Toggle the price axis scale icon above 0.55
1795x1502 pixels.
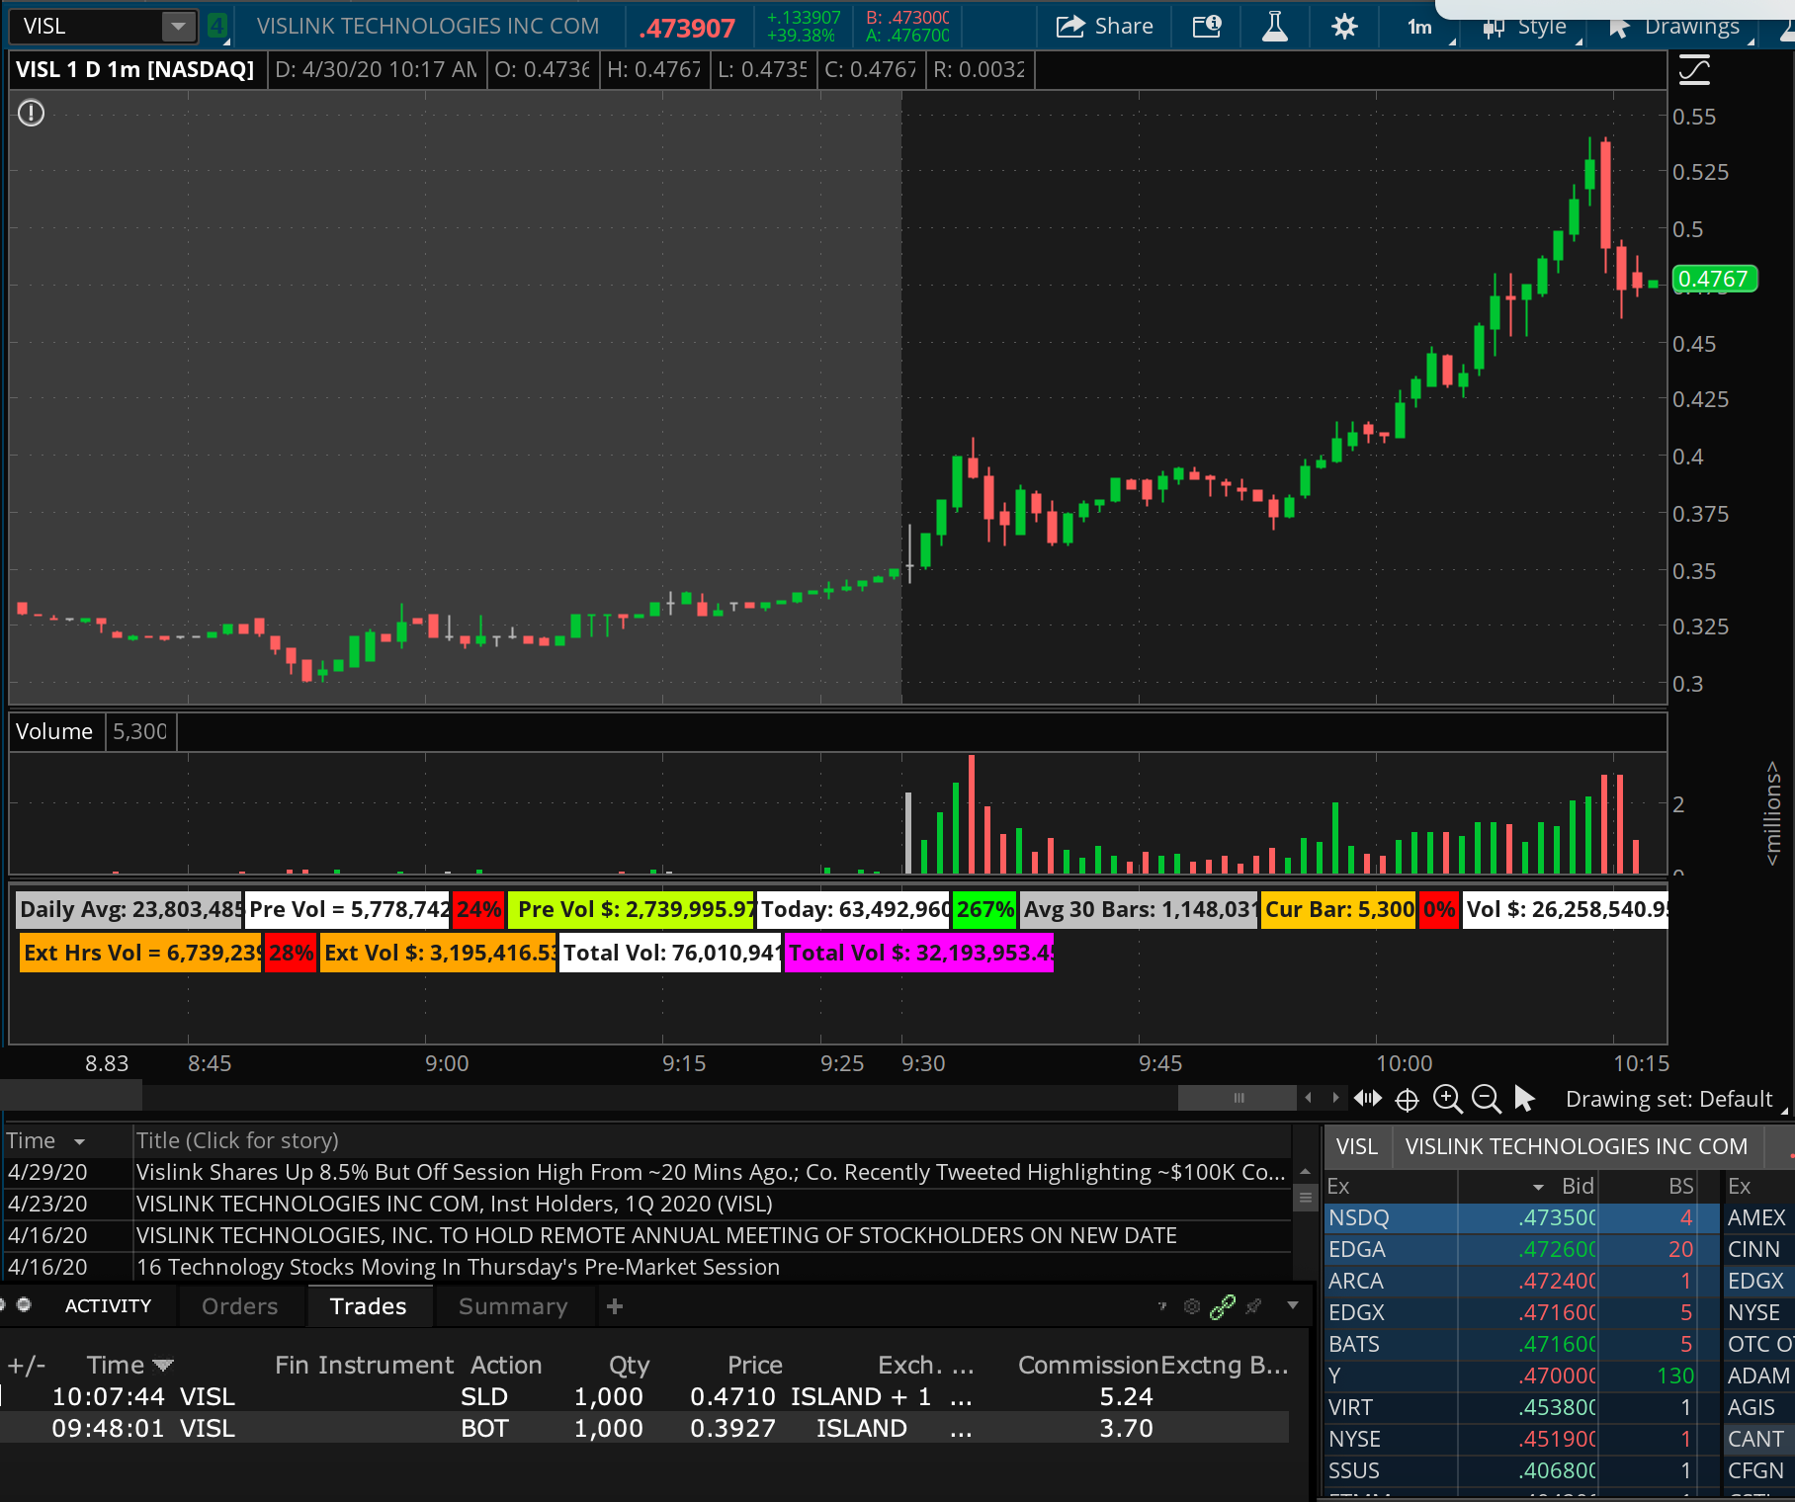point(1694,70)
